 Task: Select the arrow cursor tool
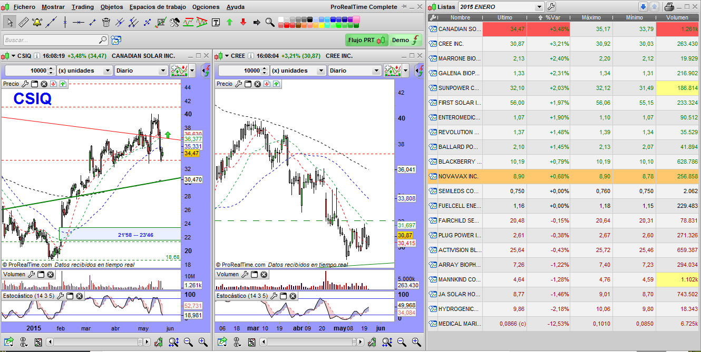click(10, 22)
